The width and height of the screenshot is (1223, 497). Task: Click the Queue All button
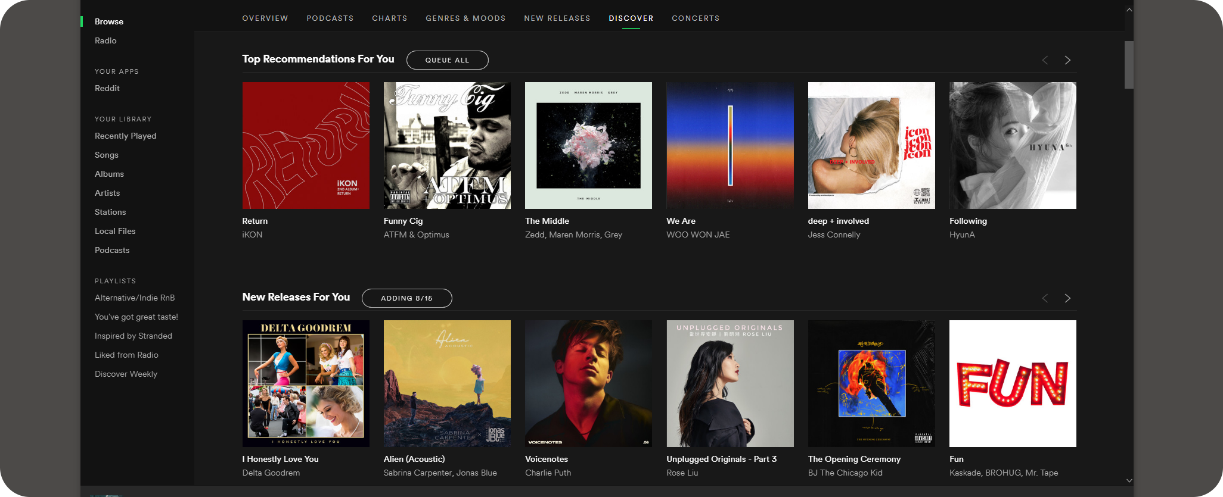(x=447, y=60)
